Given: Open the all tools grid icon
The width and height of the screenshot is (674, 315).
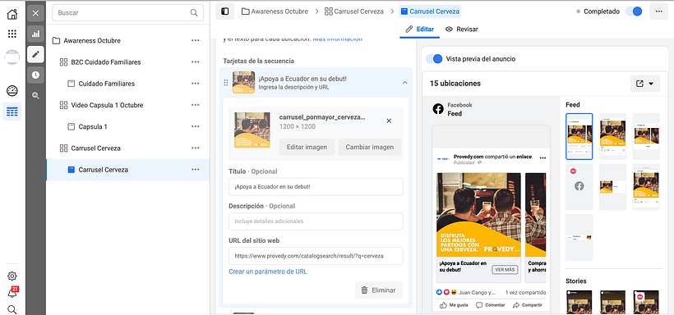Looking at the screenshot, I should click(12, 34).
